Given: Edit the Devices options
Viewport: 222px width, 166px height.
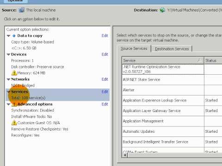Looking at the screenshot, I should pos(105,54).
